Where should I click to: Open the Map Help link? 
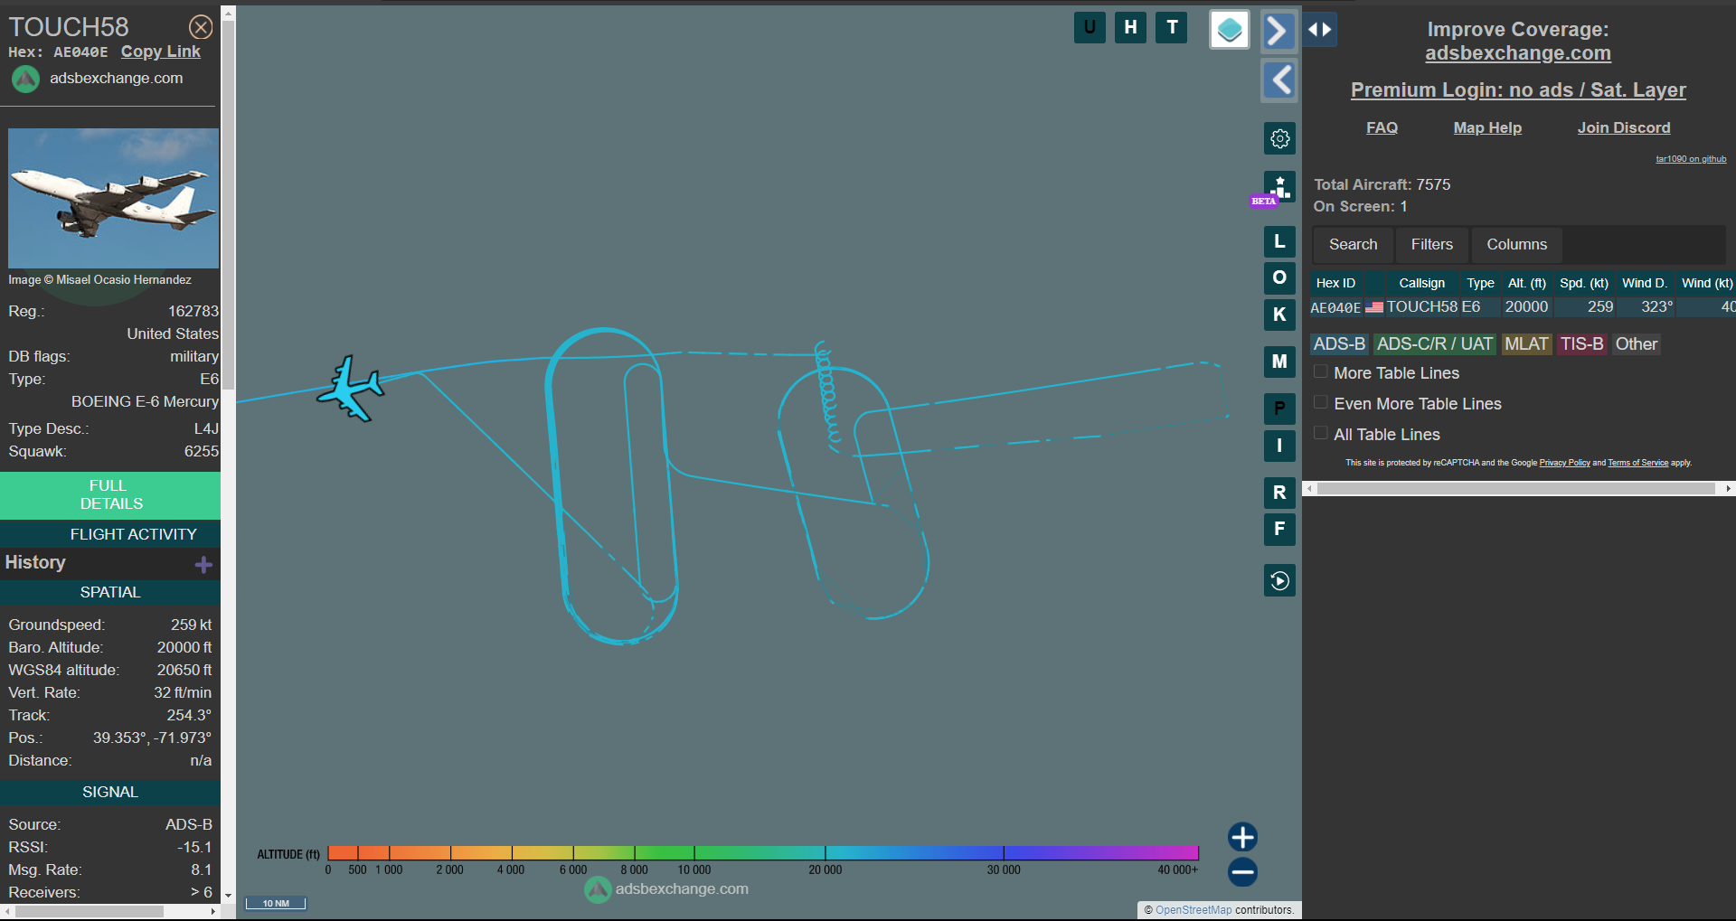pyautogui.click(x=1487, y=128)
